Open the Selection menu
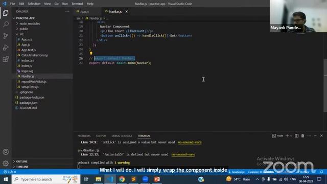This screenshot has height=184, width=327. point(34,4)
